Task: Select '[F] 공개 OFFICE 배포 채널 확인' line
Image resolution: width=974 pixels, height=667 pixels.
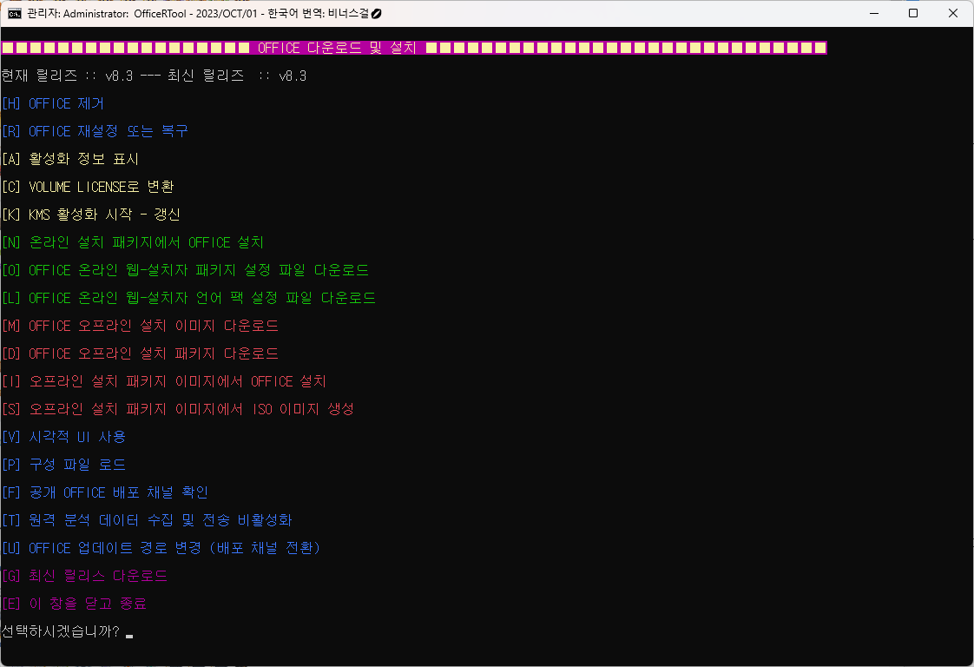Action: [105, 493]
